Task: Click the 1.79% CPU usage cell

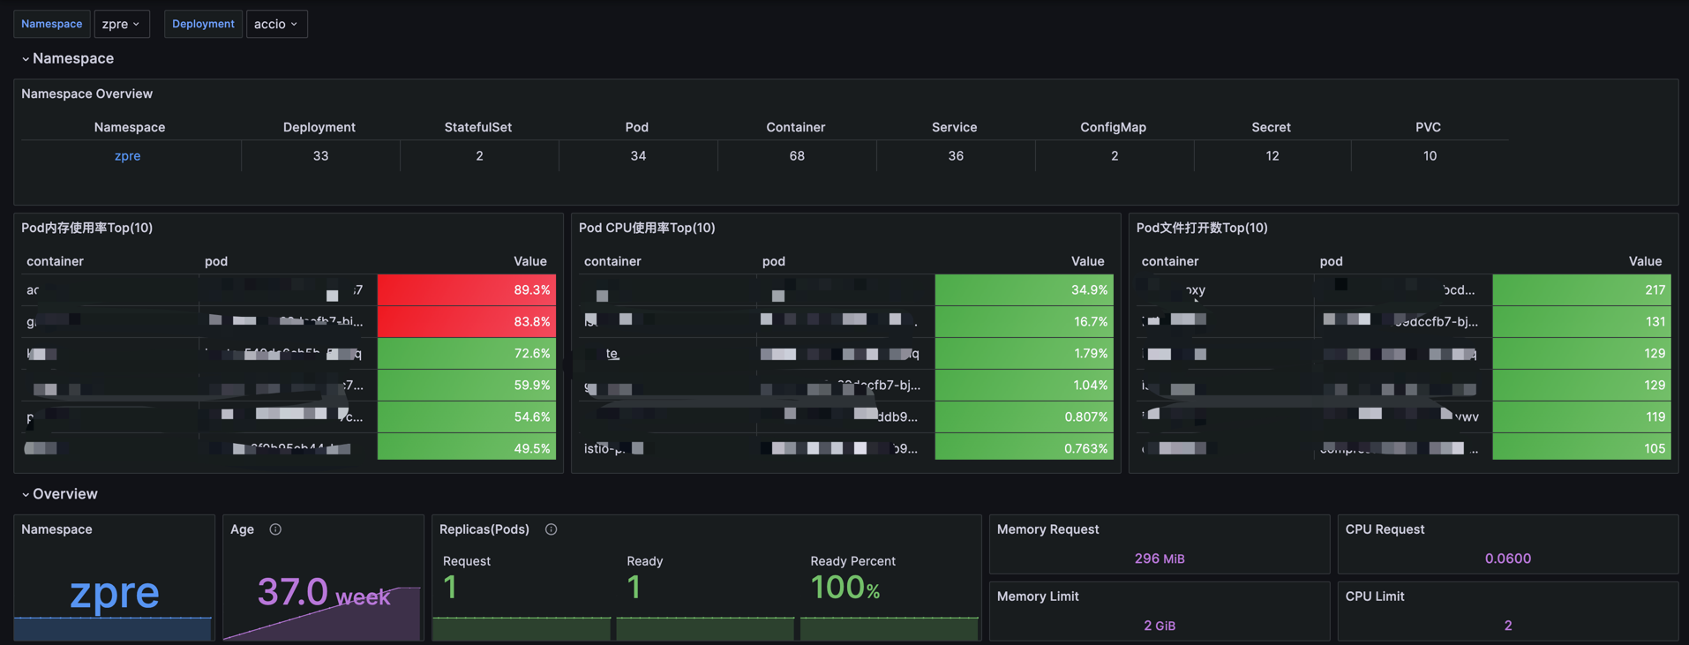Action: [1025, 353]
